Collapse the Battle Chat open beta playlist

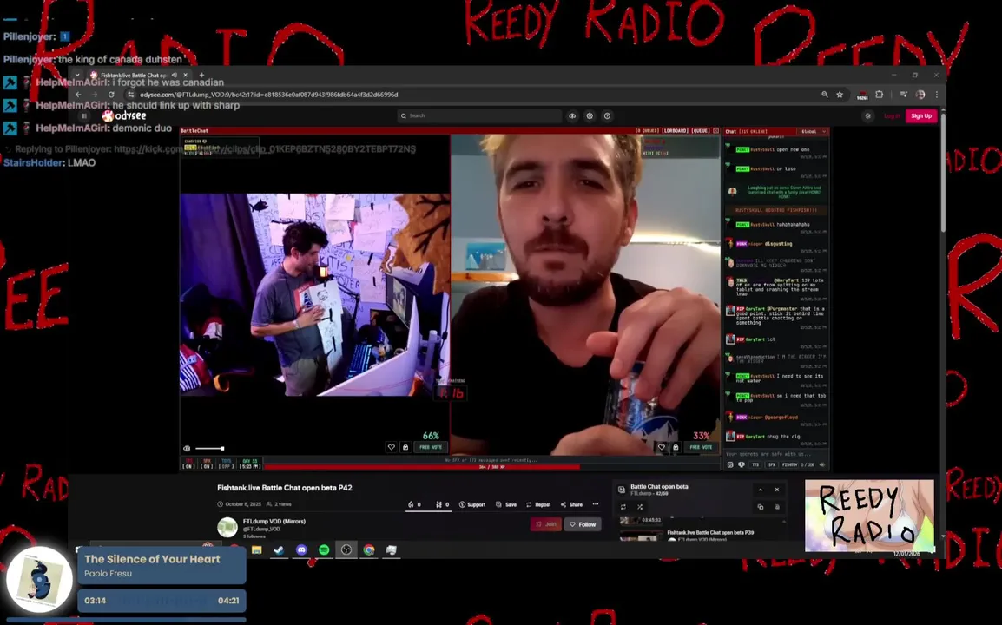(x=761, y=490)
